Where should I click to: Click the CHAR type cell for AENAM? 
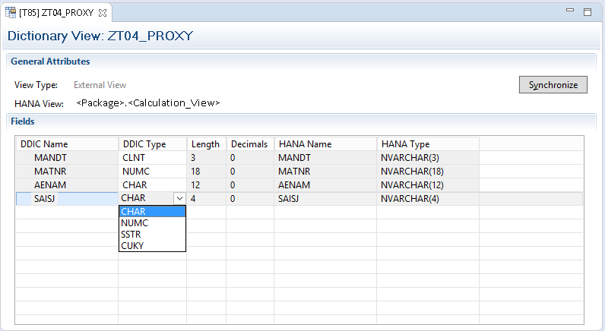click(x=153, y=185)
